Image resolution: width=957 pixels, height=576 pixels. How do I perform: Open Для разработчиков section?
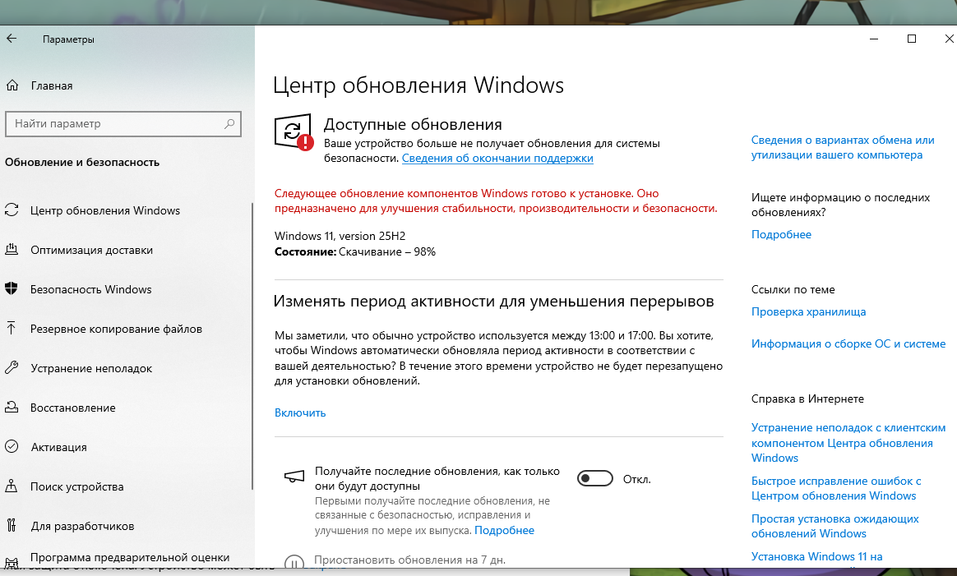[x=82, y=526]
